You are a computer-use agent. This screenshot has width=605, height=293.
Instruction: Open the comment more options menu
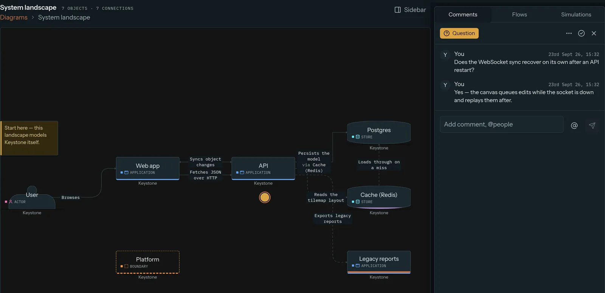pos(569,33)
